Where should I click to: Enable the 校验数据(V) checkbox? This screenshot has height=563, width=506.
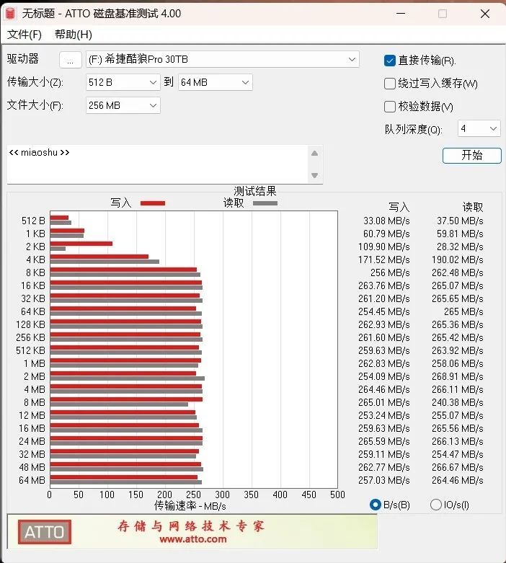coord(390,106)
